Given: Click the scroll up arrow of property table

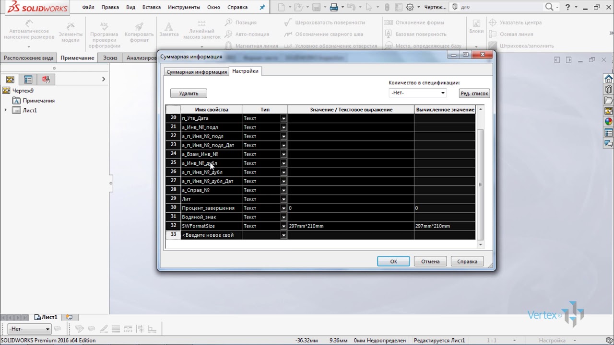Looking at the screenshot, I should coord(480,109).
